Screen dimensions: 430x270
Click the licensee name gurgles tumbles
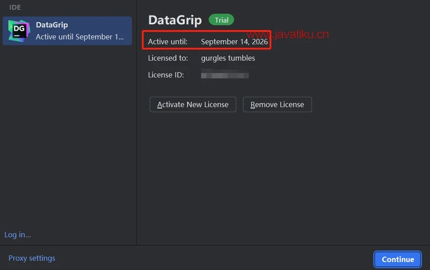[x=228, y=58]
